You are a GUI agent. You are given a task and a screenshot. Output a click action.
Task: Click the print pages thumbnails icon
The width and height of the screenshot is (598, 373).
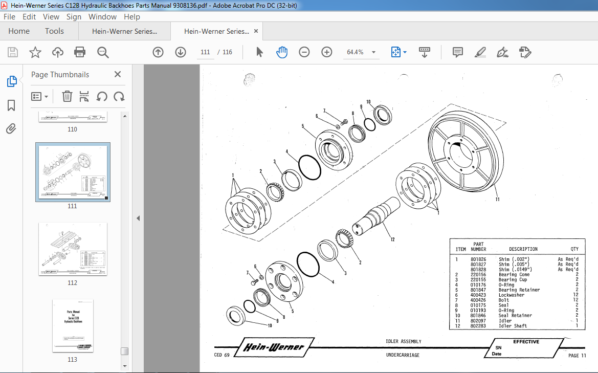(x=84, y=97)
